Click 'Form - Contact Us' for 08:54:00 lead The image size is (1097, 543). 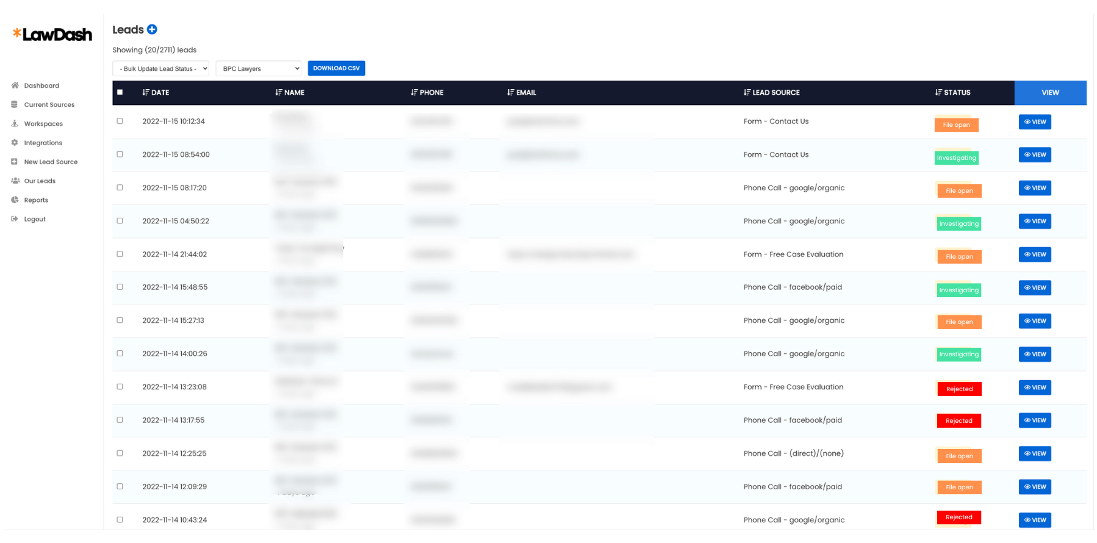776,154
